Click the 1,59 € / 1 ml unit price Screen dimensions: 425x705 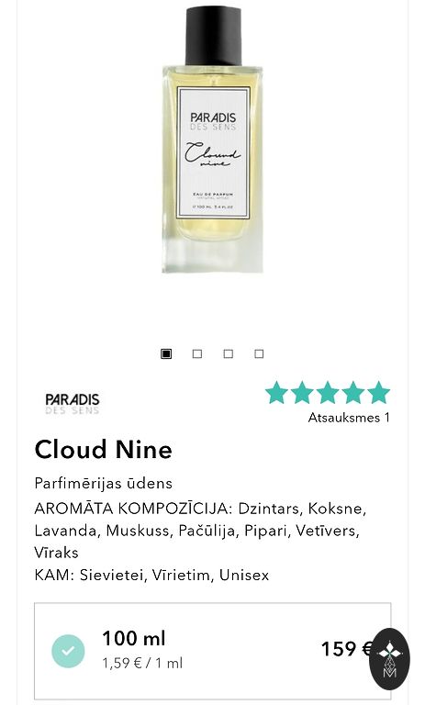(142, 663)
